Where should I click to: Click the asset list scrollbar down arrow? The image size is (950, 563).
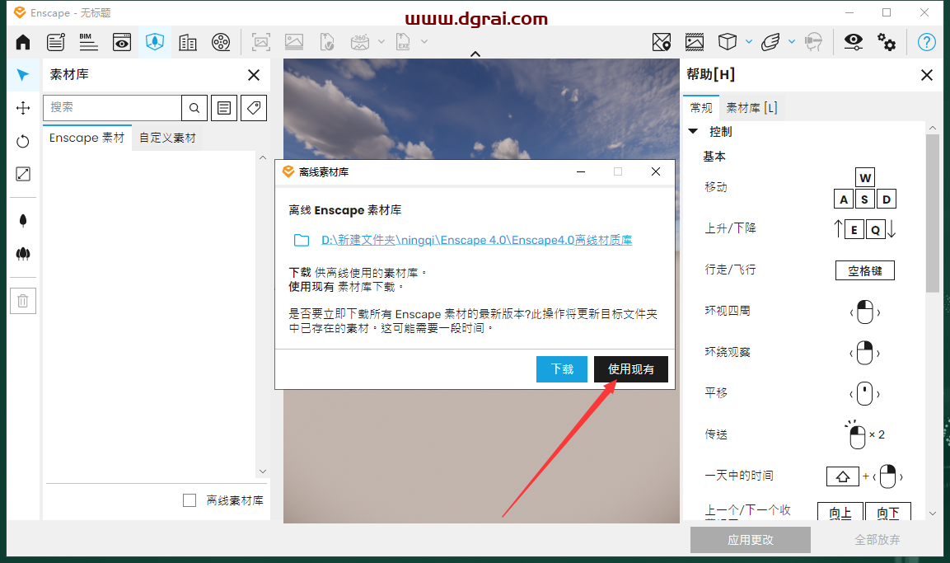tap(262, 472)
